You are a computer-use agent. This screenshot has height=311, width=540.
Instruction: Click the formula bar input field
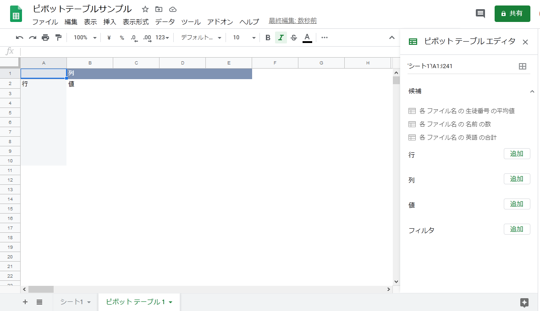click(206, 51)
